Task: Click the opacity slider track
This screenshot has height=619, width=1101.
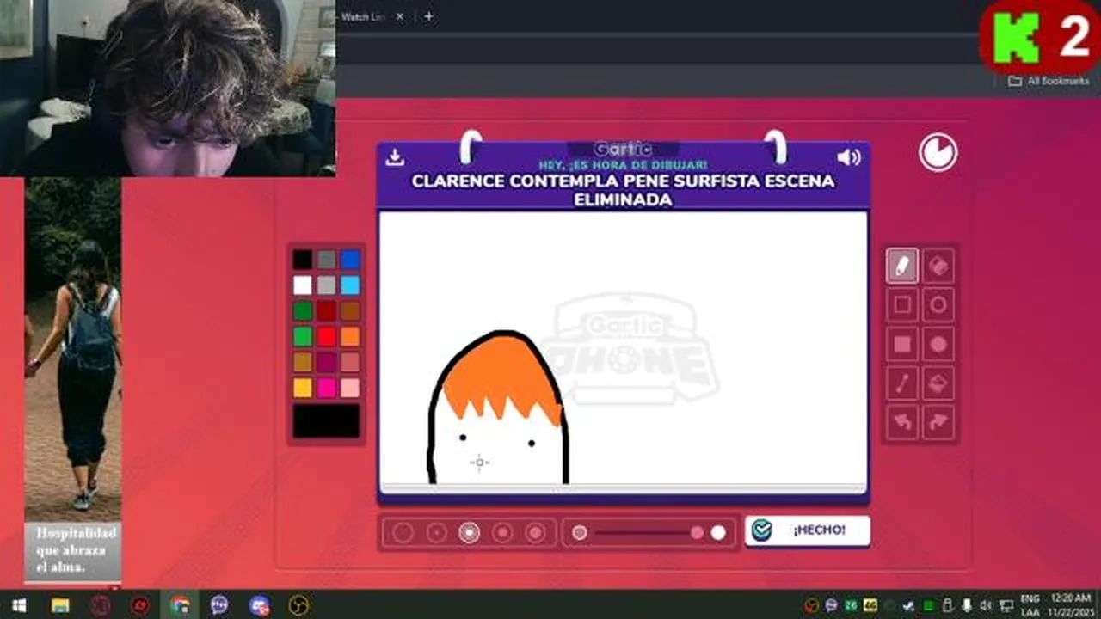Action: (x=649, y=533)
